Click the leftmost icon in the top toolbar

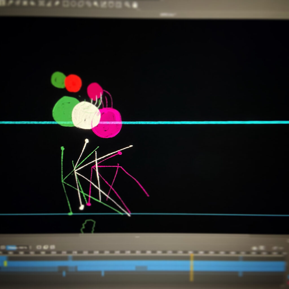[x=3, y=3]
